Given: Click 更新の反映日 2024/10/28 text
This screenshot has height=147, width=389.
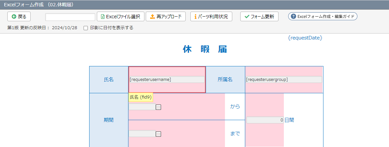Looking at the screenshot, I should point(49,28).
